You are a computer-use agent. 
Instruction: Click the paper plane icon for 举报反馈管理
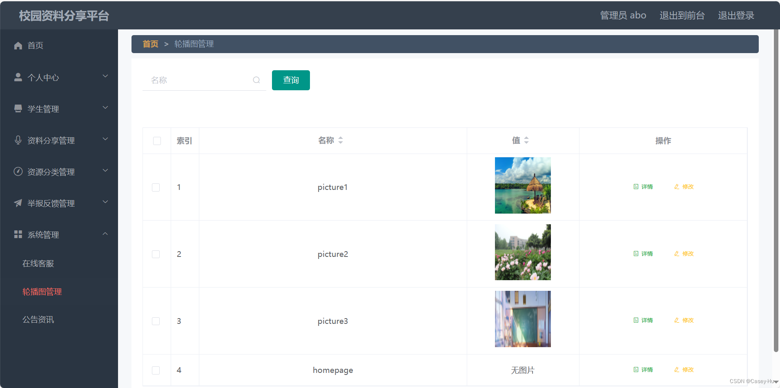pos(18,203)
